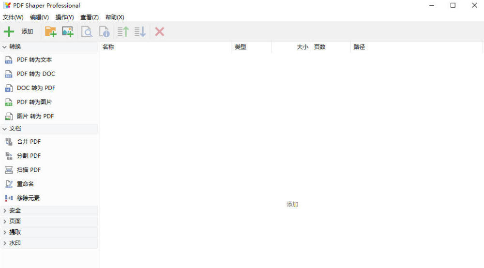Select 扫描 PDF label
The image size is (484, 268).
click(x=29, y=170)
